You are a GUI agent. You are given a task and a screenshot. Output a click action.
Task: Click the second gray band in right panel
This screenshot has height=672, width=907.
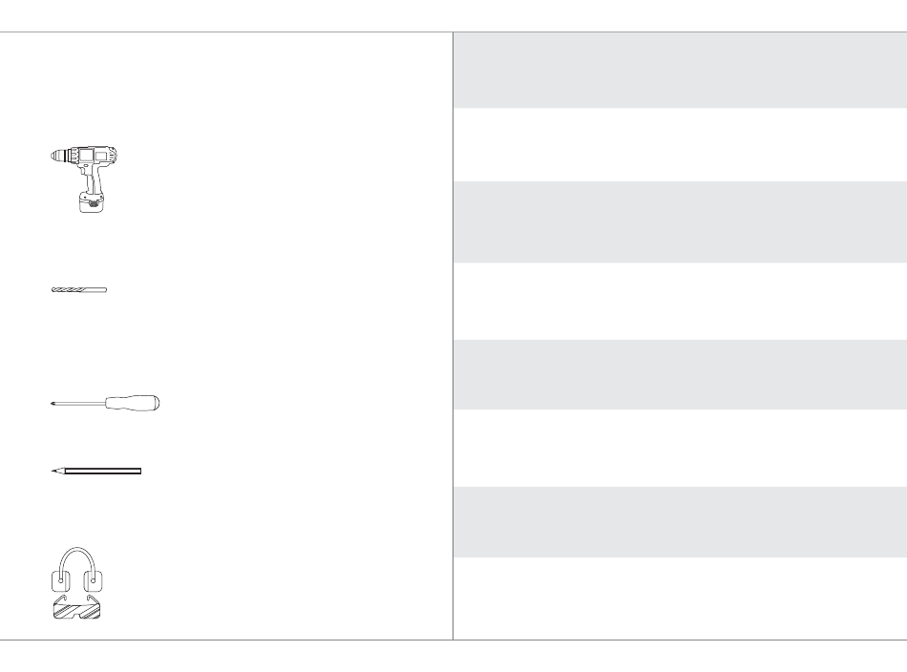pos(680,222)
